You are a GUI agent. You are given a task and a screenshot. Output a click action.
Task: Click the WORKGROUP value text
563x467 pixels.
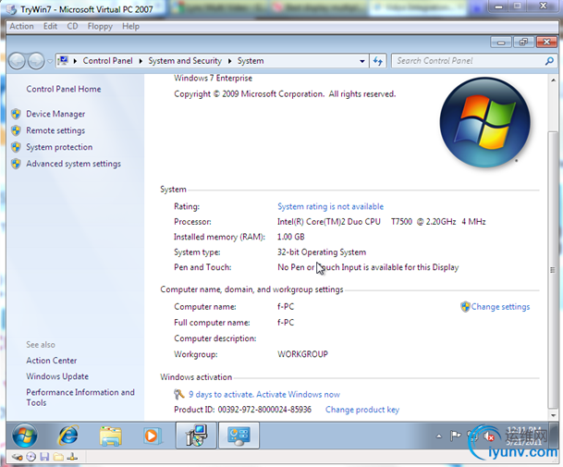(302, 354)
